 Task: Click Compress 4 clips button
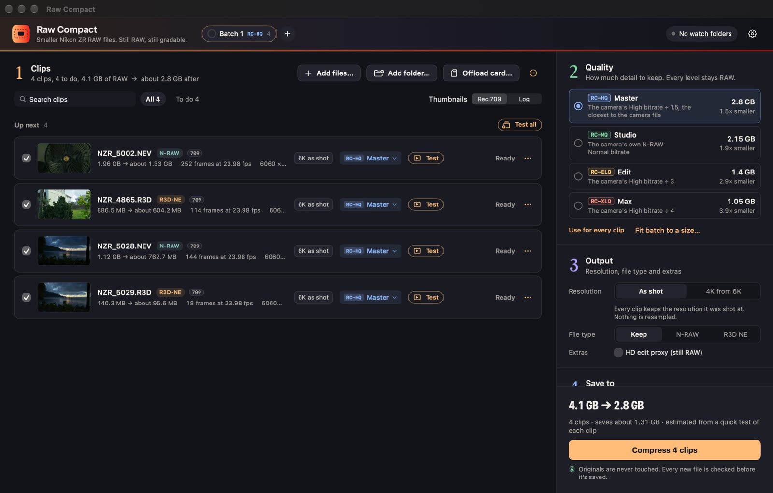tap(664, 450)
